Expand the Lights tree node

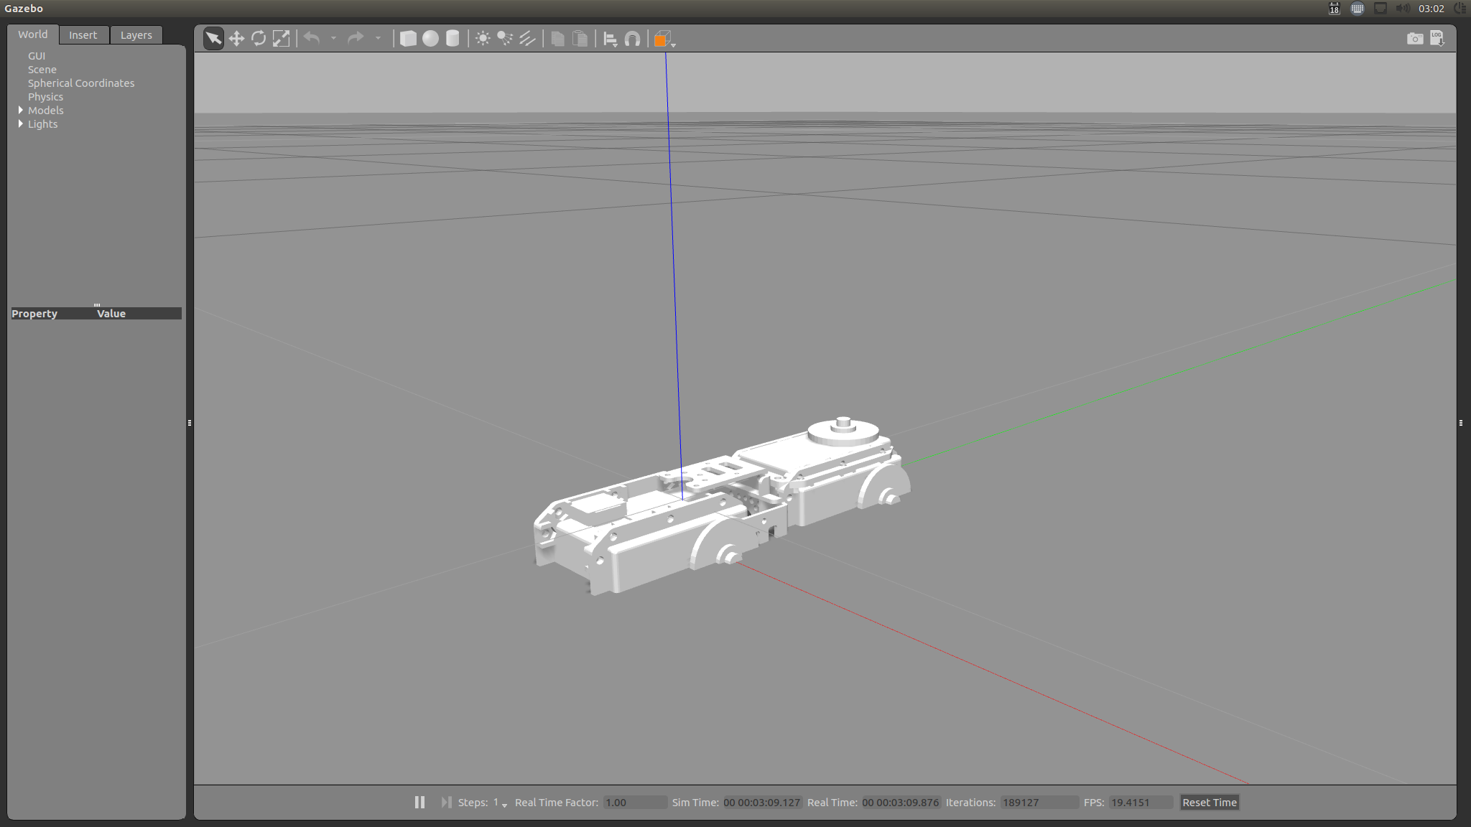pos(21,123)
